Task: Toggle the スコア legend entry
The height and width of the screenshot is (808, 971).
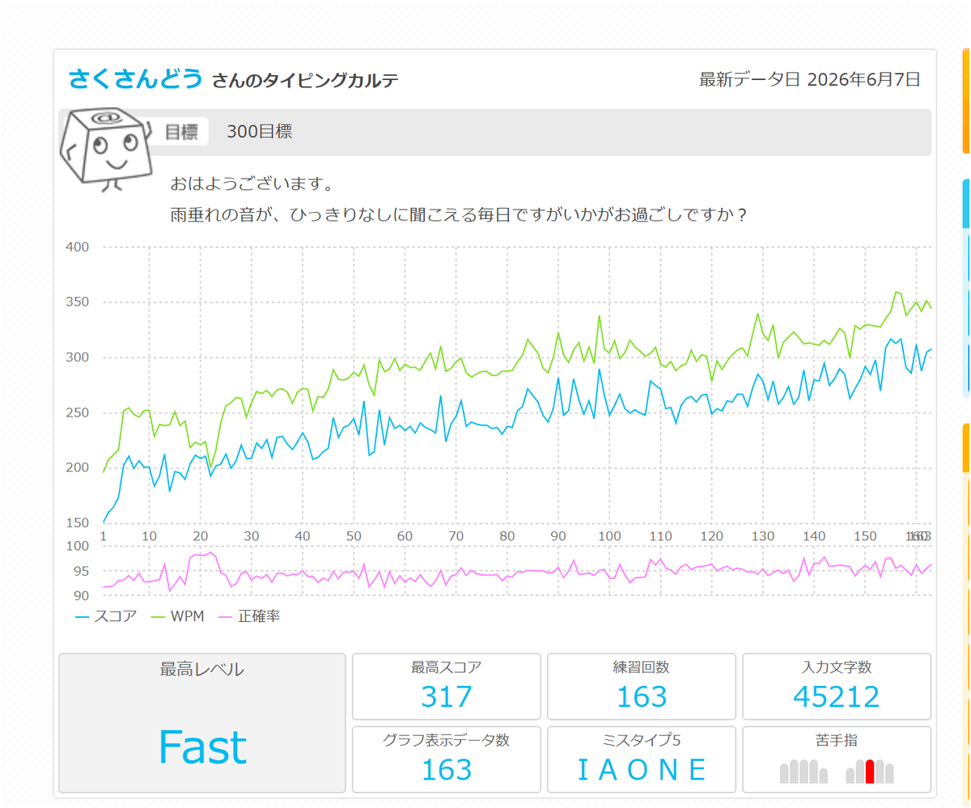Action: [106, 616]
